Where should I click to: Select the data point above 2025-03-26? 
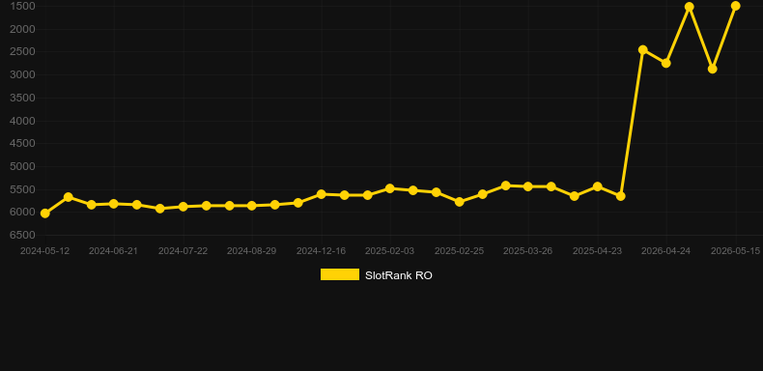point(528,186)
